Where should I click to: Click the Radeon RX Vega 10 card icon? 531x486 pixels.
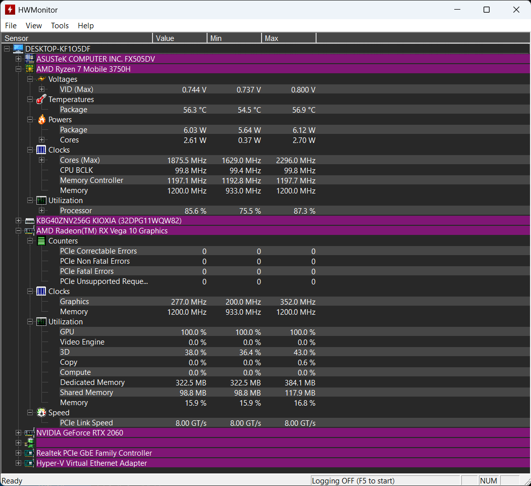point(29,231)
